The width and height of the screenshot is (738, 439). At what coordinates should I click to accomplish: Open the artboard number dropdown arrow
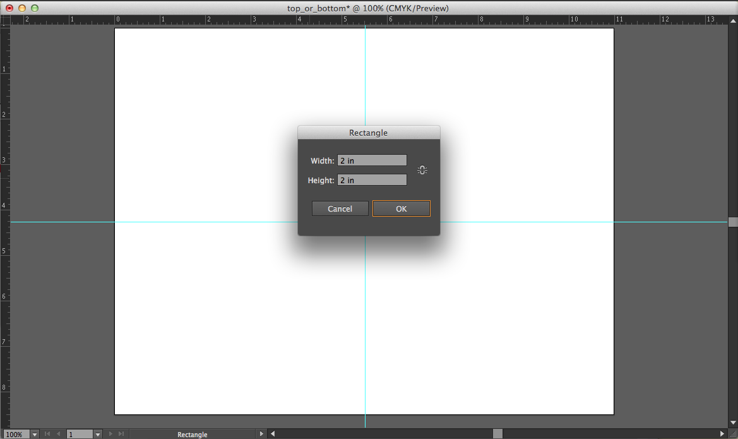(97, 435)
